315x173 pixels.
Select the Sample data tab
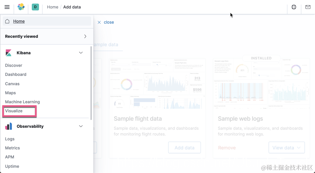click(x=106, y=45)
